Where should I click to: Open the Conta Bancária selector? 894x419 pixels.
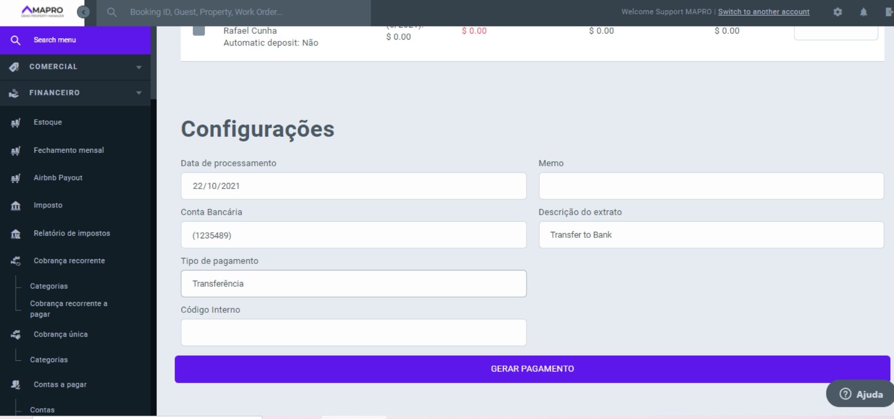(353, 235)
